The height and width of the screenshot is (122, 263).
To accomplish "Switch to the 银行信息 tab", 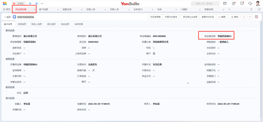I will pyautogui.click(x=51, y=24).
